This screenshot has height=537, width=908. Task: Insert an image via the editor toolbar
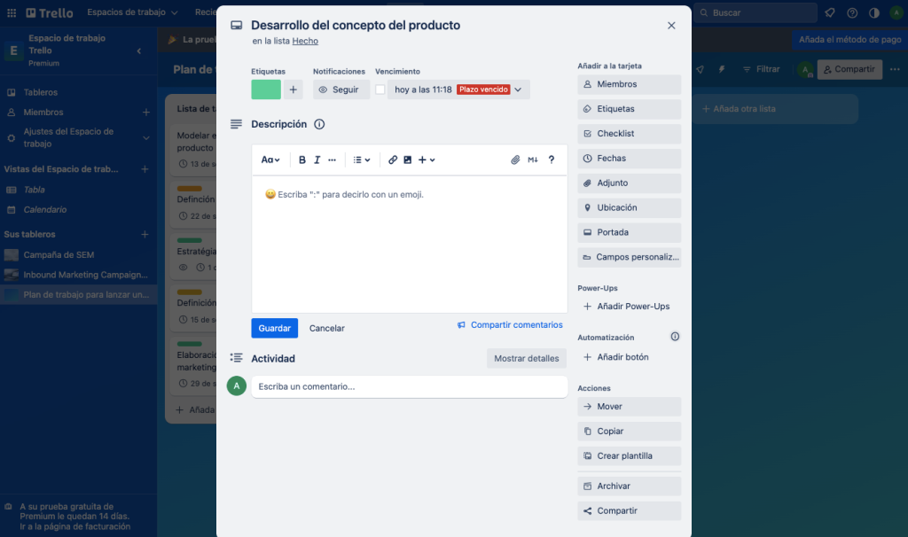point(408,160)
